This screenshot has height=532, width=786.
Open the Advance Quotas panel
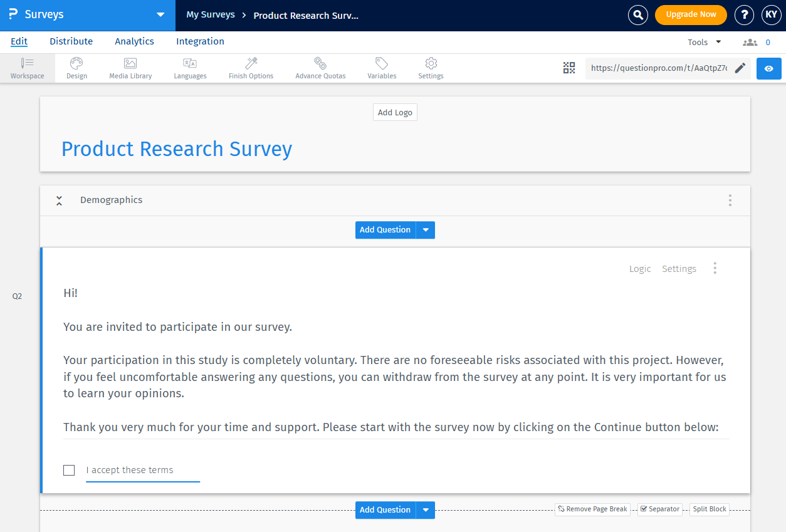tap(320, 68)
